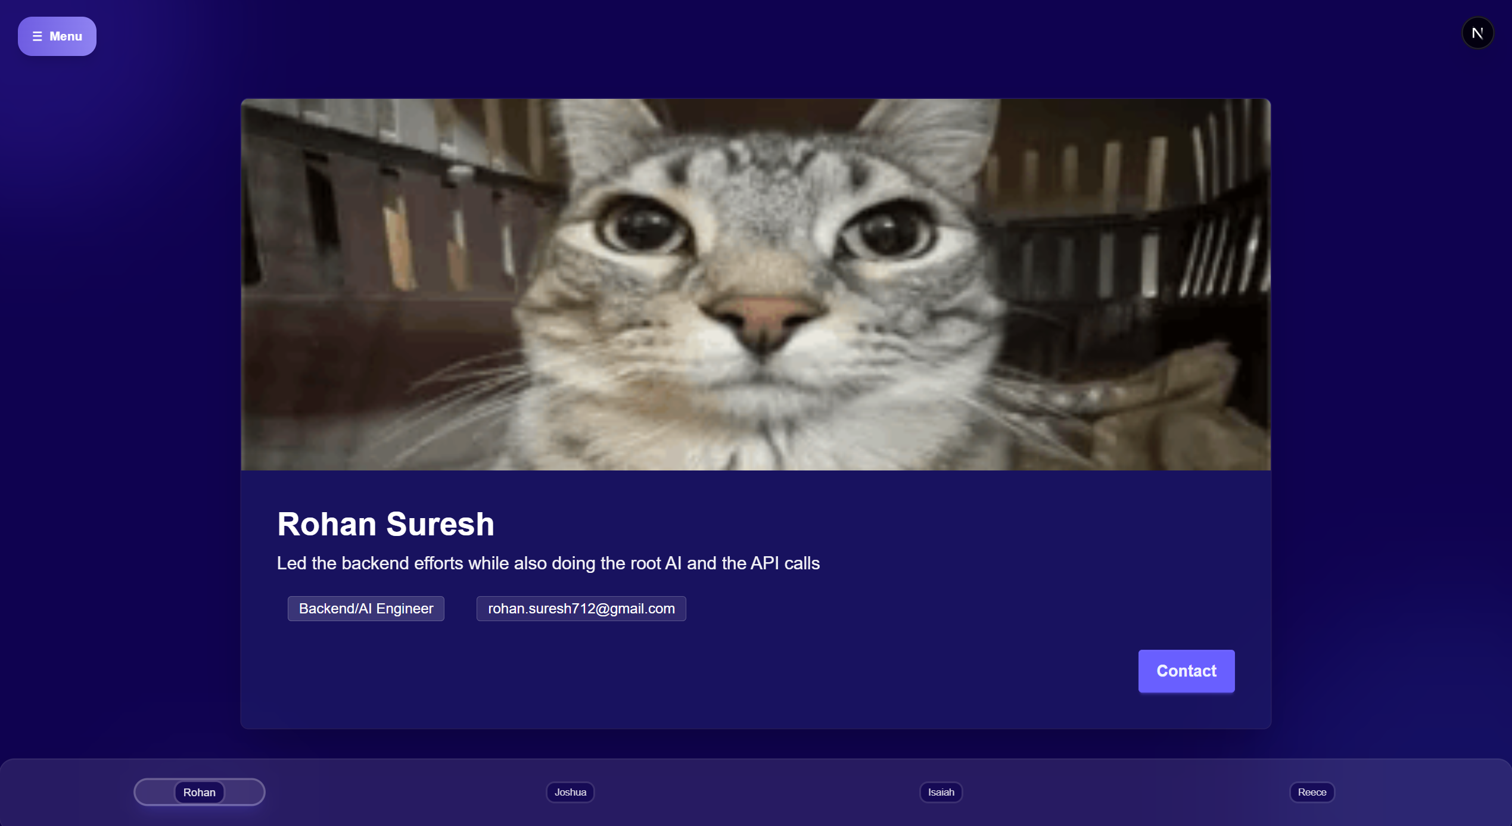Click the backend efforts description text
The width and height of the screenshot is (1512, 826).
pyautogui.click(x=548, y=563)
